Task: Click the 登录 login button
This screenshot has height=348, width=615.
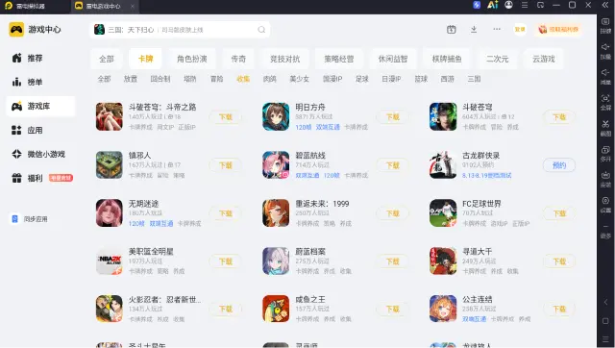Action: 520,30
